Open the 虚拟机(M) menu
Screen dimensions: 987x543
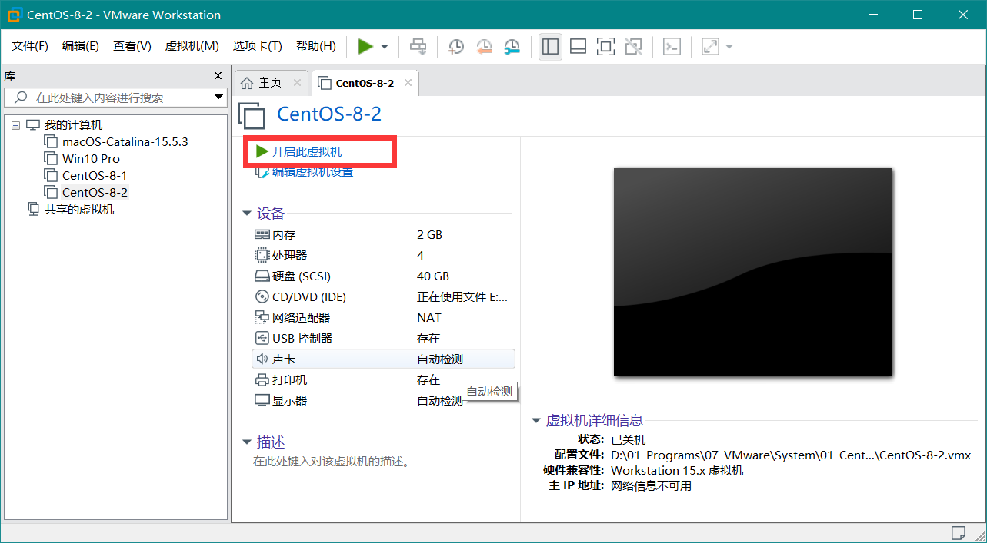192,47
